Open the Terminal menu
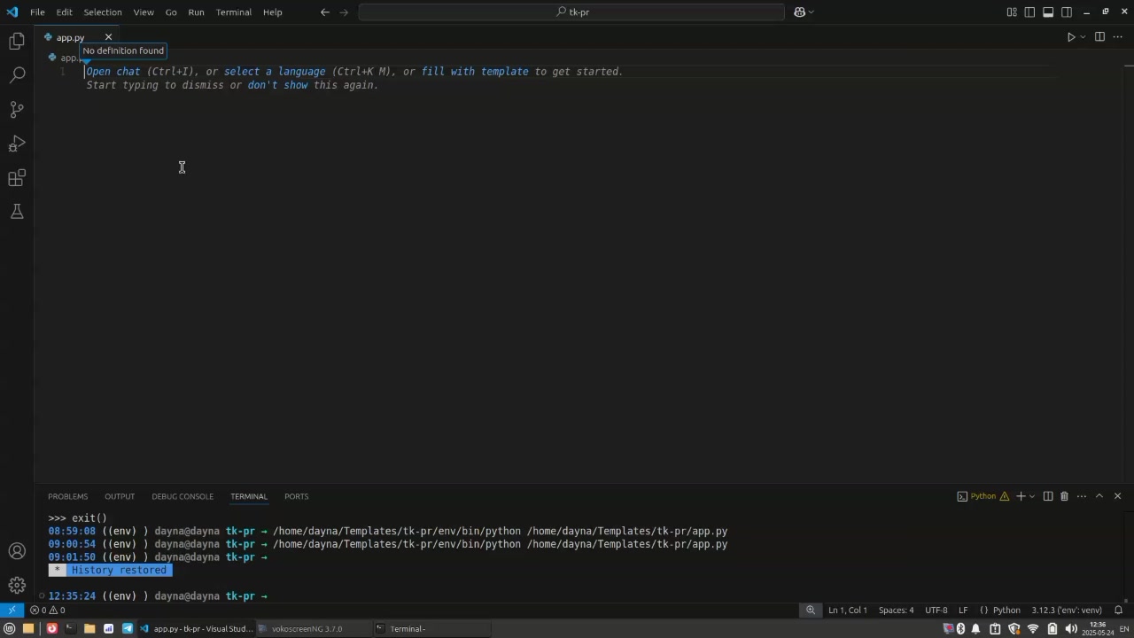 tap(234, 12)
